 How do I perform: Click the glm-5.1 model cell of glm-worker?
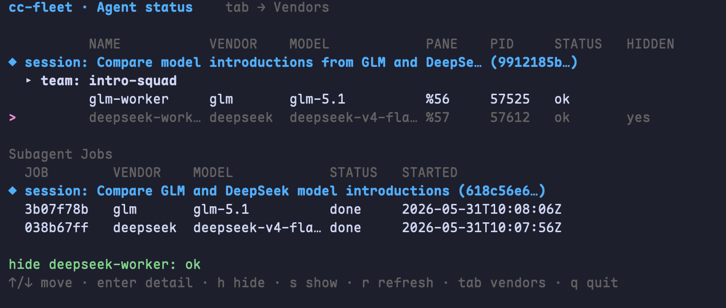[x=317, y=99]
